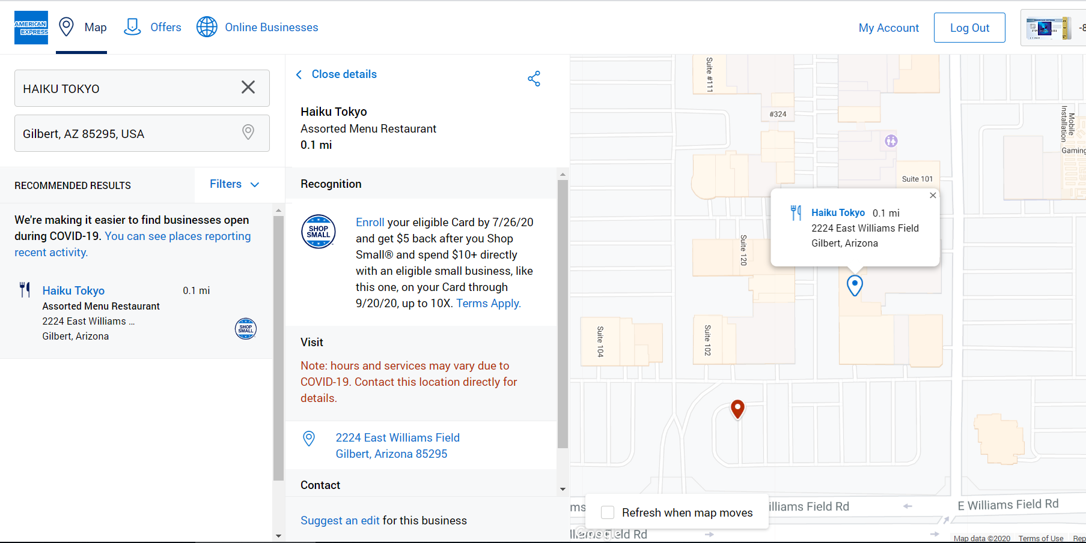Click RECOMMENDED RESULTS heading
This screenshot has width=1086, height=543.
pos(73,186)
